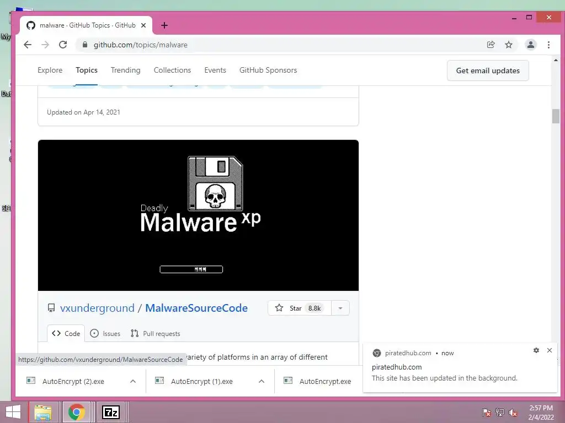Expand options for AutoEncrypt (2).exe download
This screenshot has width=565, height=423.
tap(133, 381)
